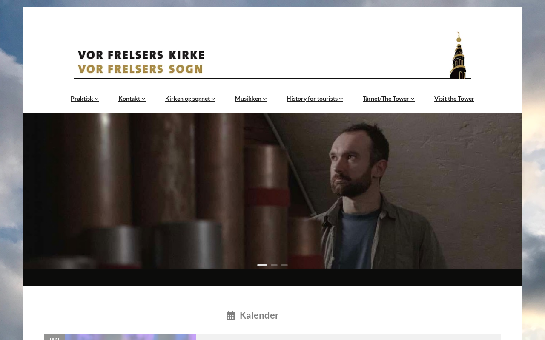This screenshot has width=545, height=340.
Task: Expand the Kontakt dropdown chevron
Action: 143,99
